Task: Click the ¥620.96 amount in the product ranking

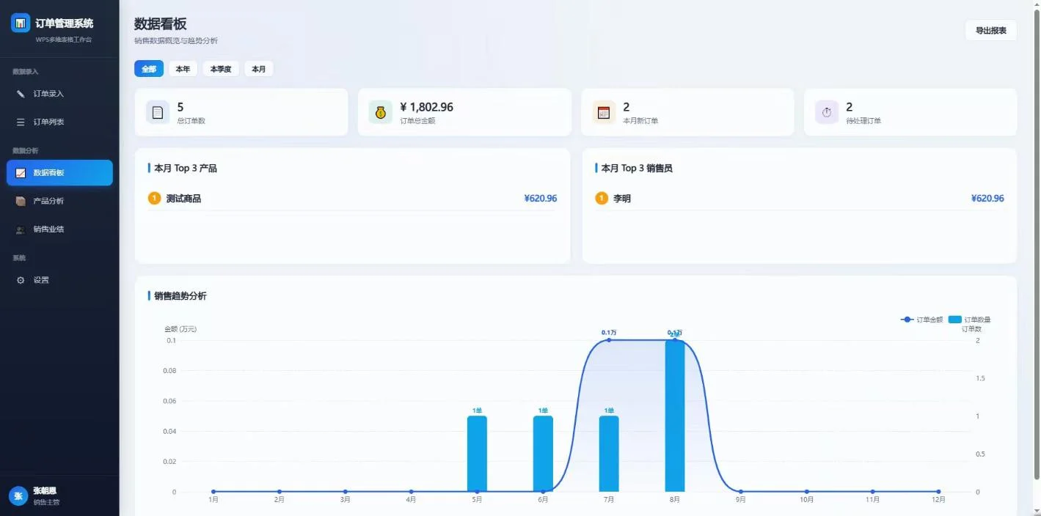Action: point(541,199)
